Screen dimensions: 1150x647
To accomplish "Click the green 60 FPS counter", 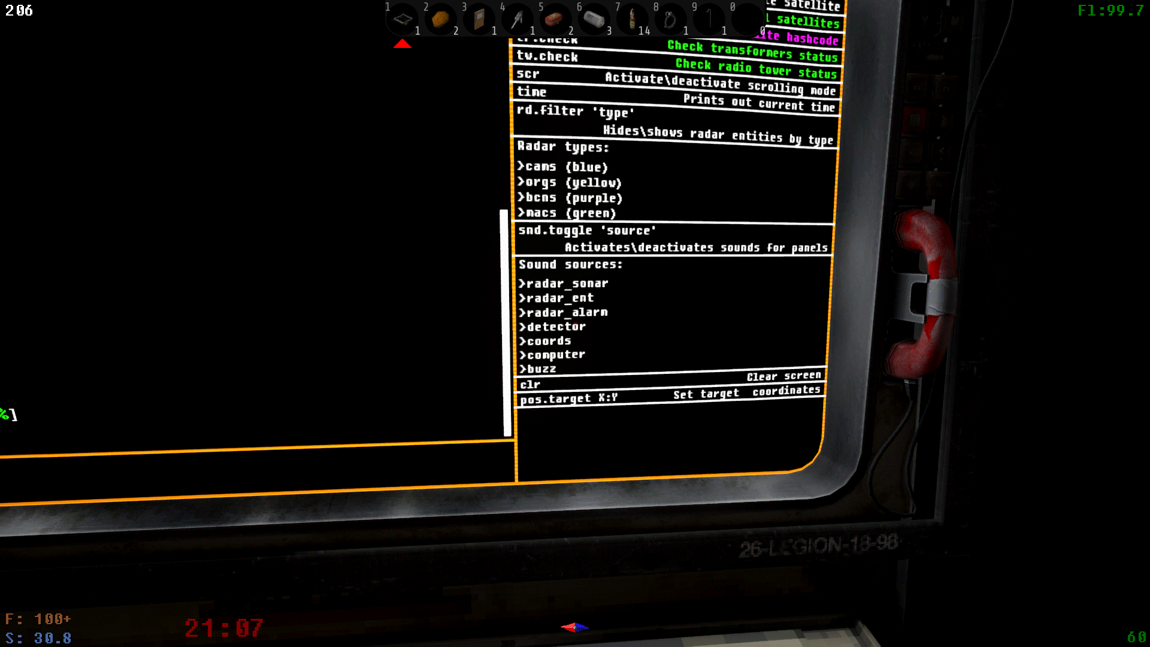I will click(x=1137, y=637).
